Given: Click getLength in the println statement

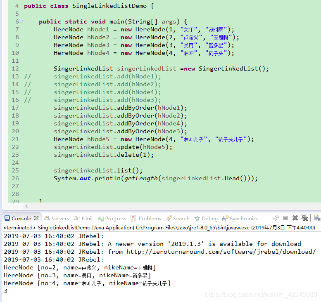Looking at the screenshot, I should (x=141, y=178).
